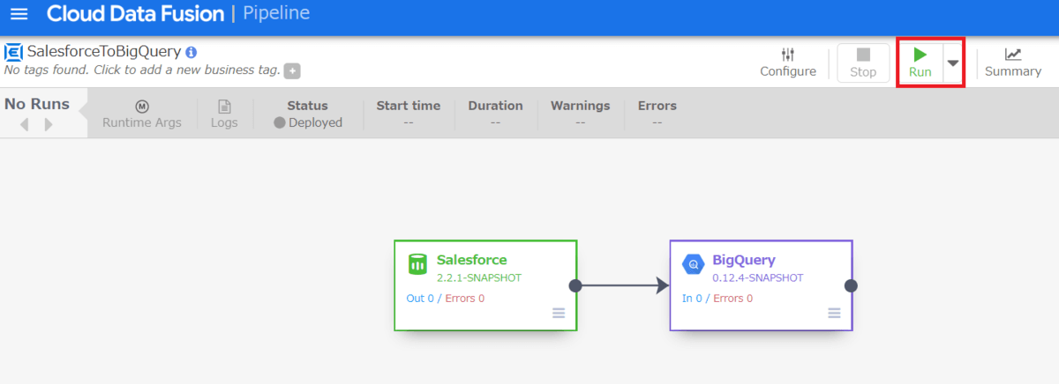Click the Salesforce source node icon

(417, 263)
